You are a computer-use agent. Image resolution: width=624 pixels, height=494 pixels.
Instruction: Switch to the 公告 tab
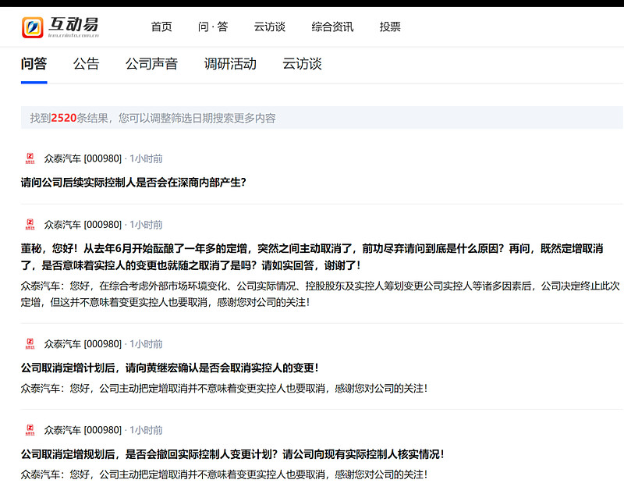tap(86, 63)
